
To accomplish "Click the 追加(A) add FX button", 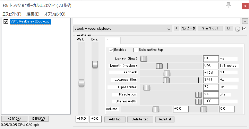I will pyautogui.click(x=14, y=119).
